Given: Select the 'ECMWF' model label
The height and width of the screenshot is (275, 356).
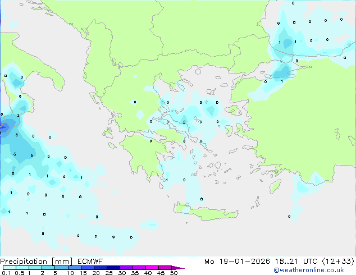Looking at the screenshot, I should [x=90, y=262].
